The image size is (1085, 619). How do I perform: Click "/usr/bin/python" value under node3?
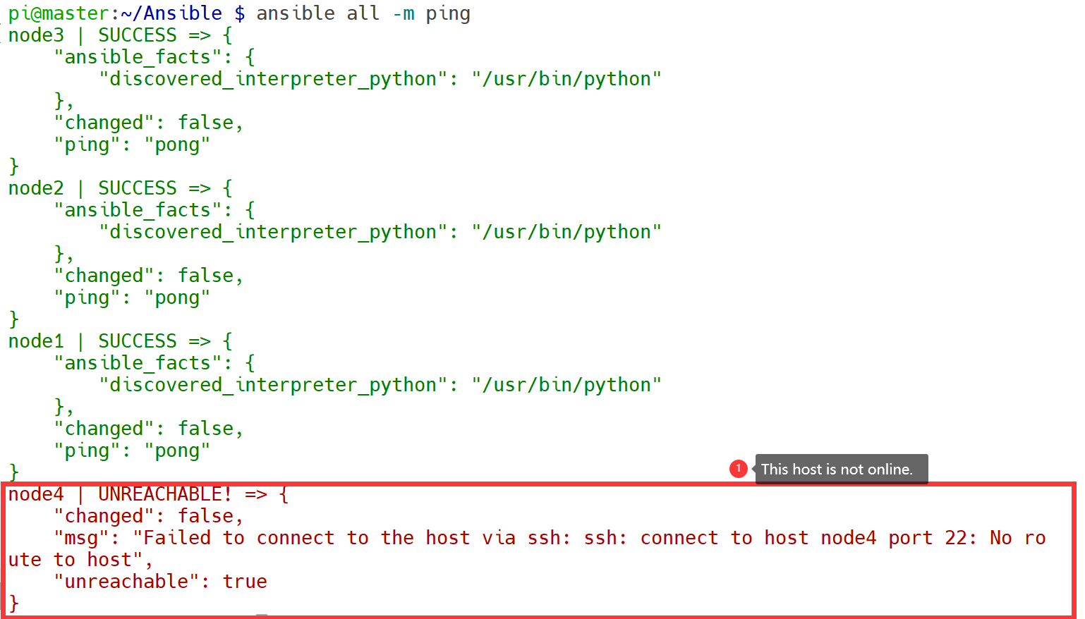[566, 79]
